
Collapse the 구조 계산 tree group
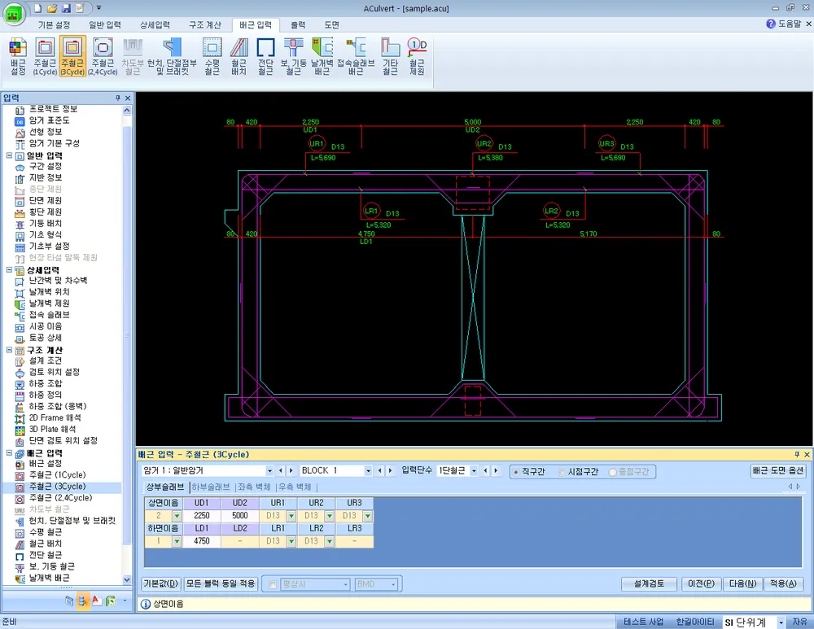coord(9,350)
